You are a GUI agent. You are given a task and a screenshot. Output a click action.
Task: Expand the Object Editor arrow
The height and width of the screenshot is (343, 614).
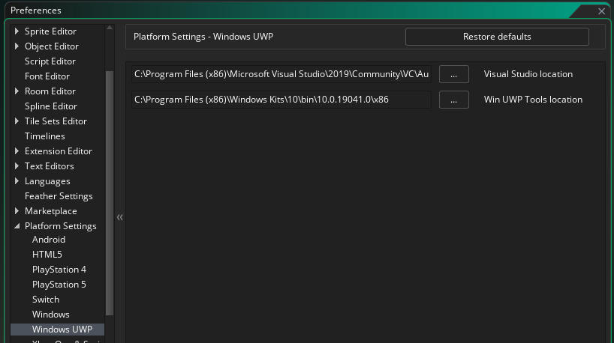pyautogui.click(x=17, y=46)
